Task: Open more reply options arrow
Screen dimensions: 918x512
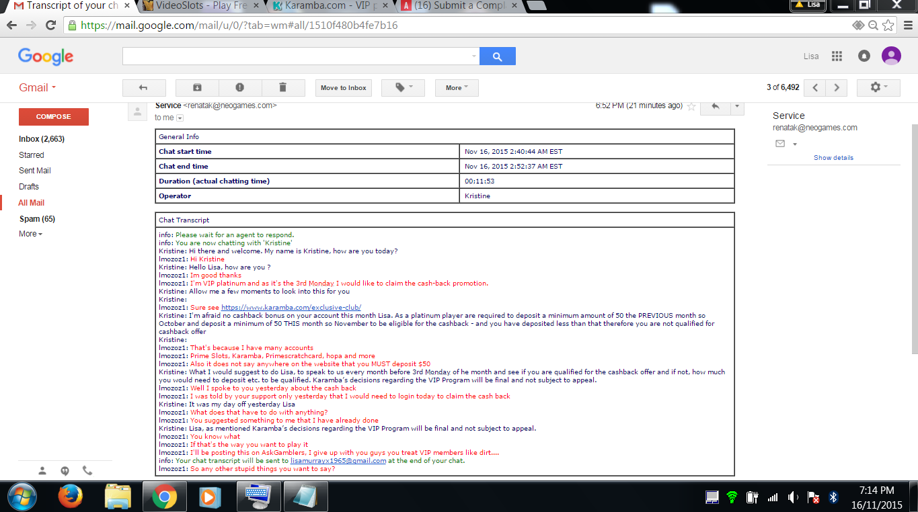Action: (x=738, y=106)
